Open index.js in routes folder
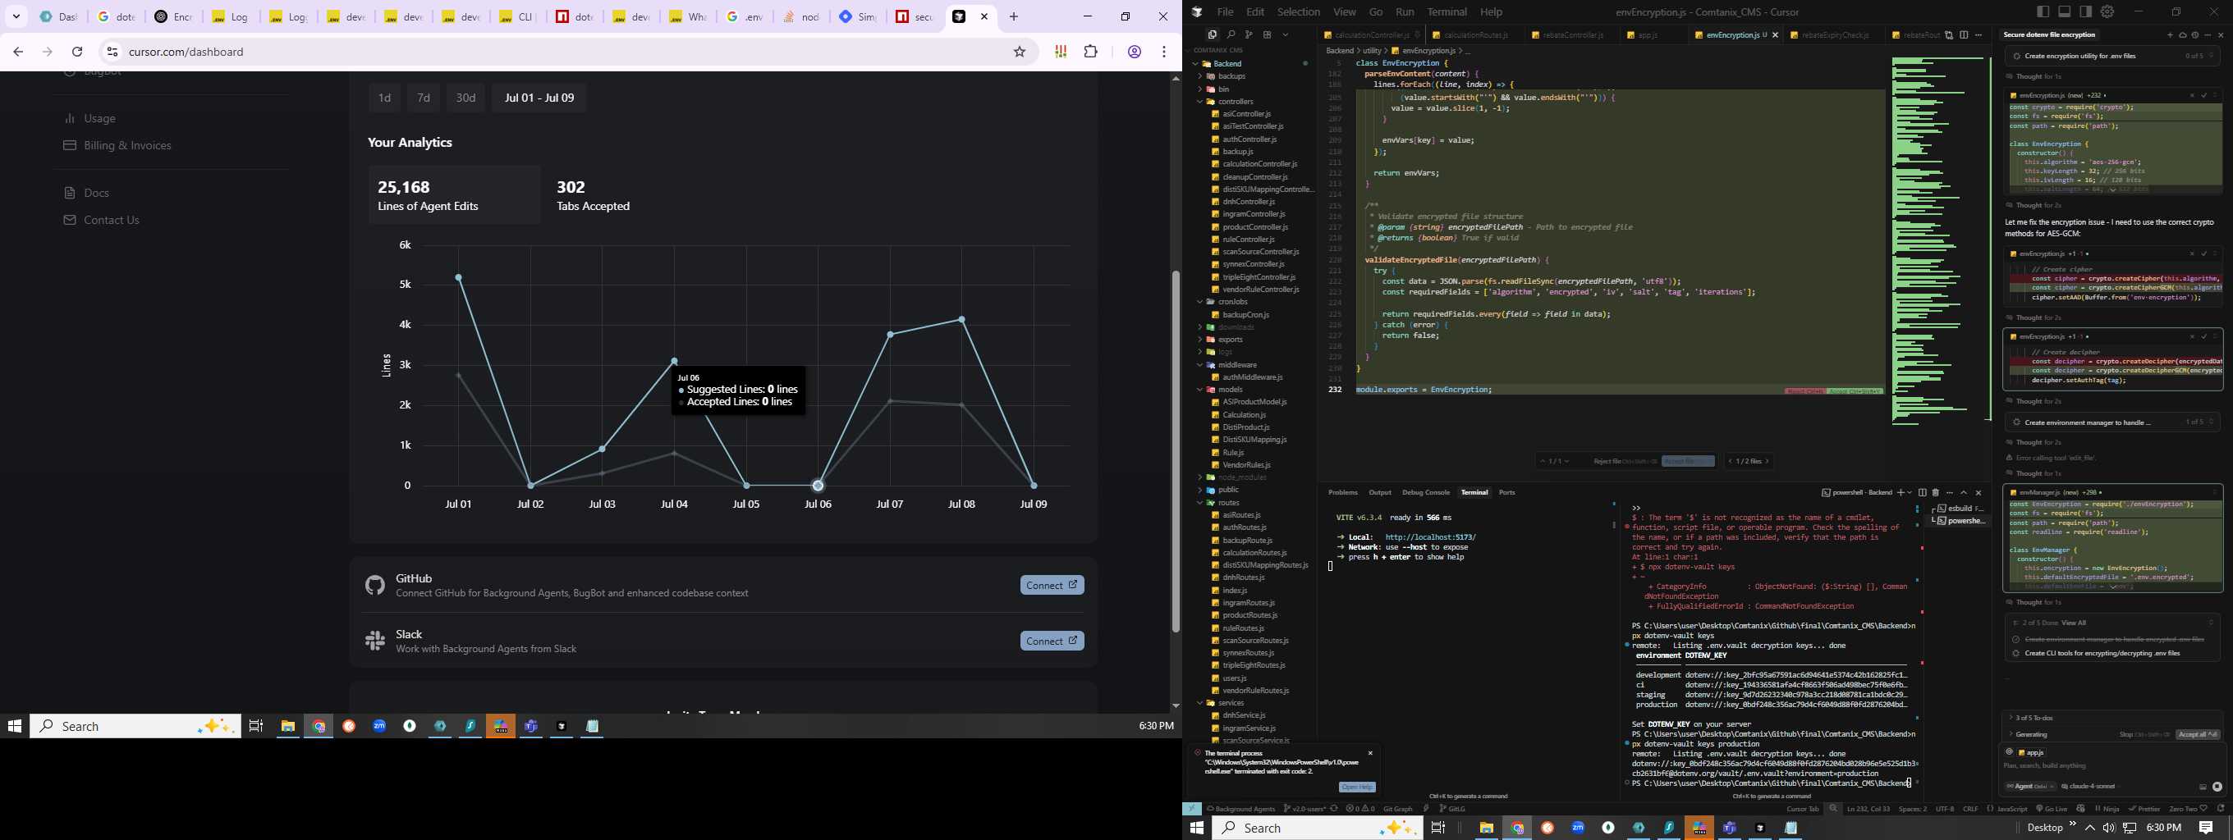The image size is (2233, 840). point(1235,590)
